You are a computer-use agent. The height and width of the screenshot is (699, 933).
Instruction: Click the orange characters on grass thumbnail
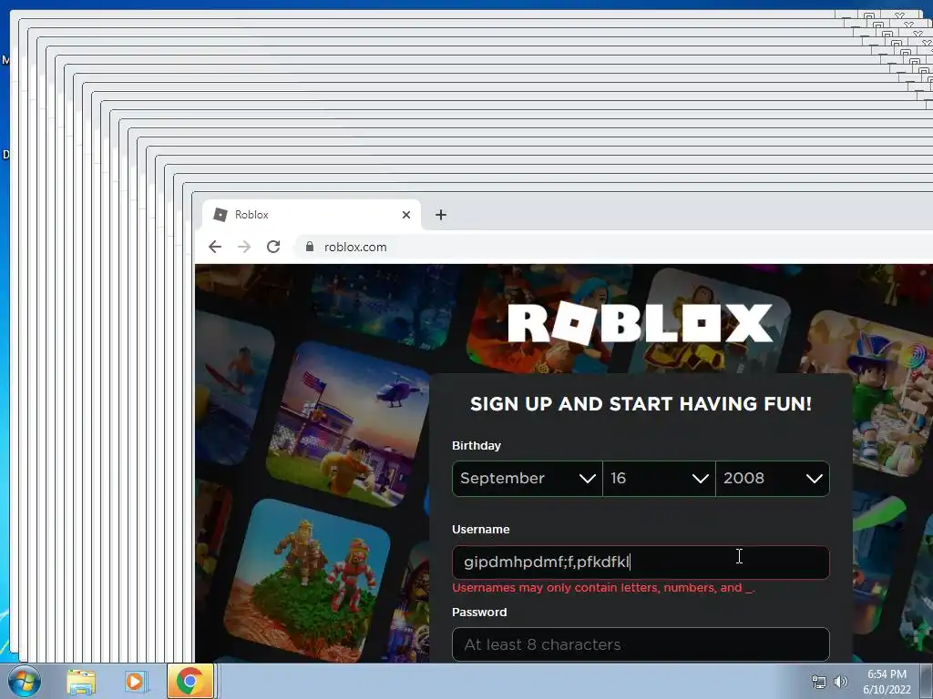[x=308, y=580]
